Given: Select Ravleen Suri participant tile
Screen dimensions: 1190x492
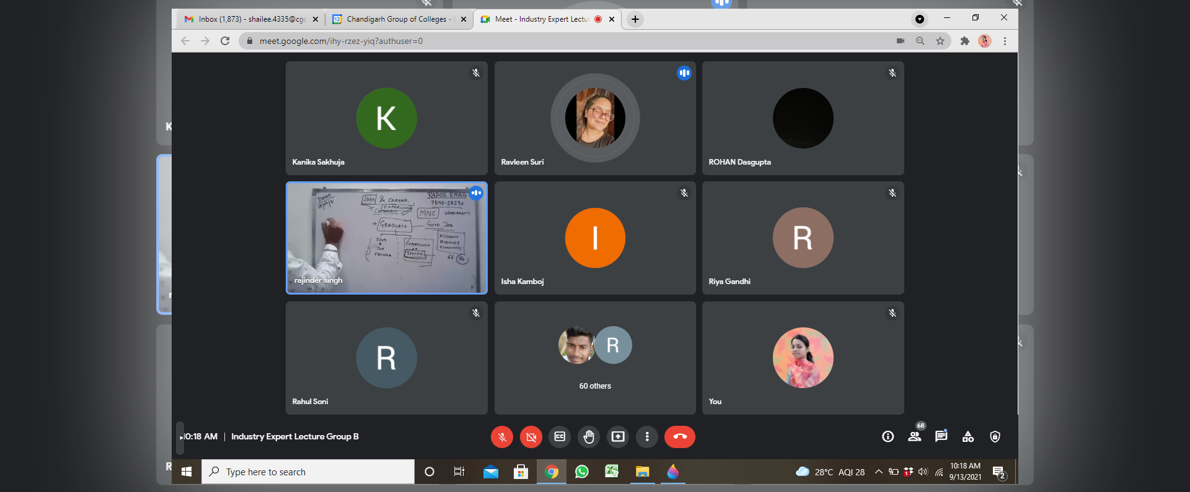Looking at the screenshot, I should 595,118.
